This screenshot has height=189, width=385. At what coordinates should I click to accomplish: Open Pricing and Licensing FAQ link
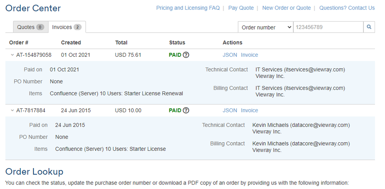[188, 8]
